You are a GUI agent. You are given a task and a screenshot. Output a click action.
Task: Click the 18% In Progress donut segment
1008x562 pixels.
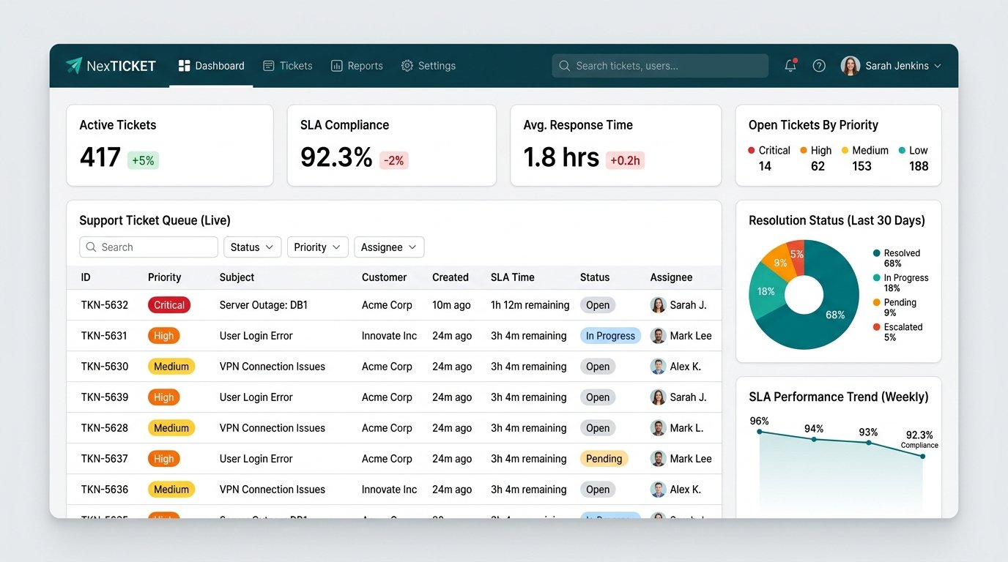tap(766, 291)
